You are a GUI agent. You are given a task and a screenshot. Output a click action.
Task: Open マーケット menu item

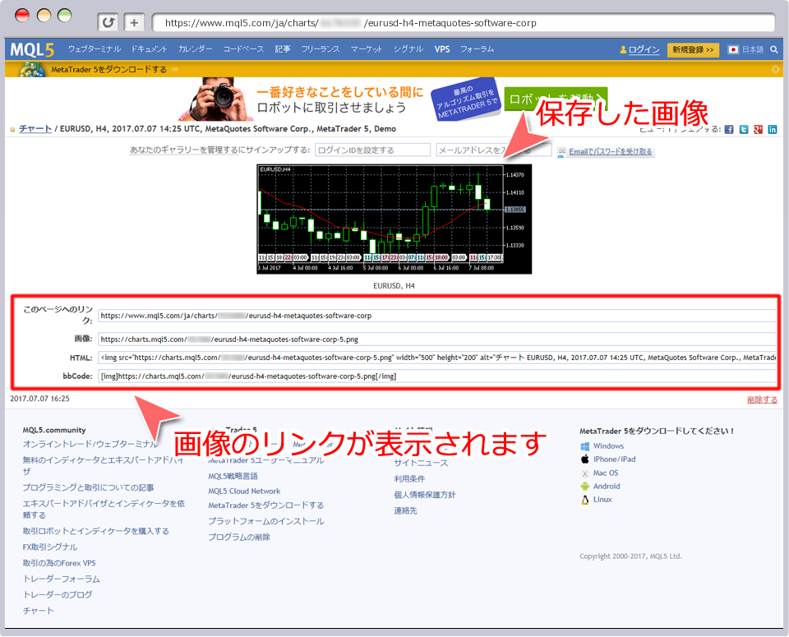367,48
